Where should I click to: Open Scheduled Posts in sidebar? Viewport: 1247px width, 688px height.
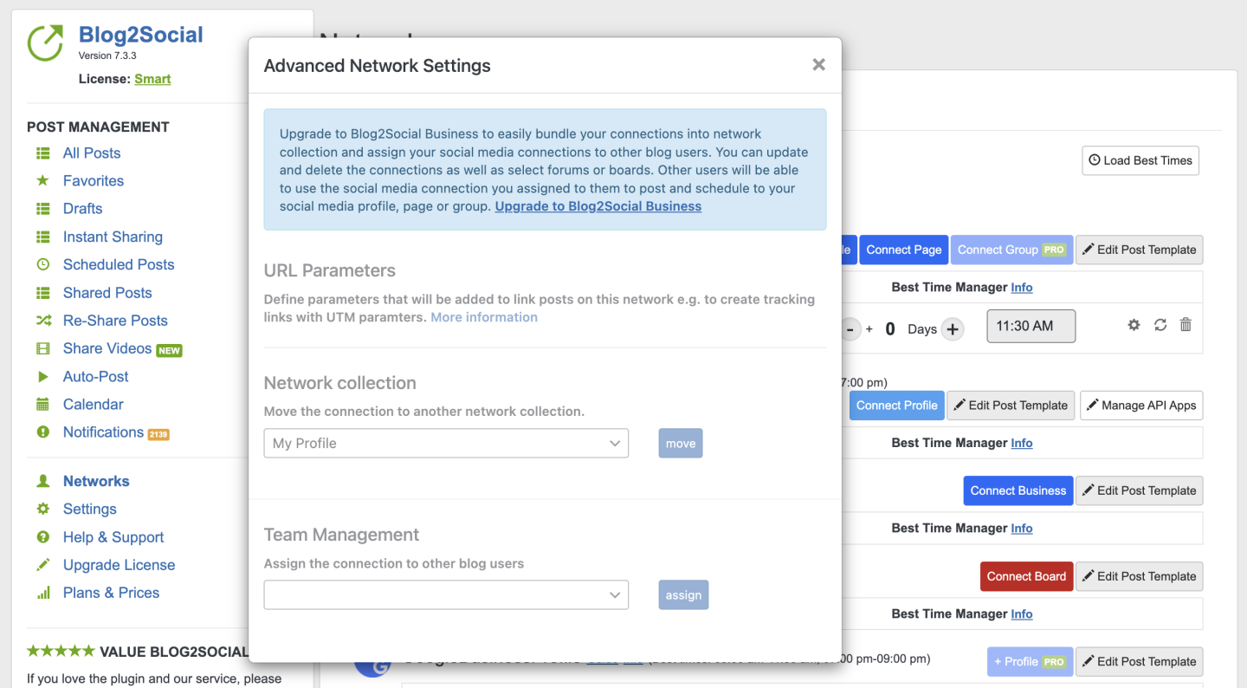(x=119, y=265)
